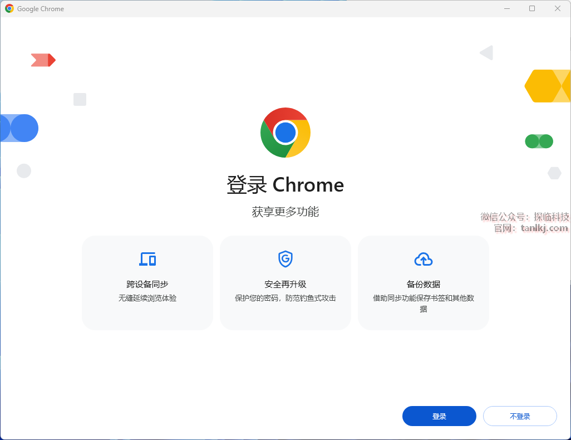Click the blue overlapping circles decoration
This screenshot has height=440, width=571.
[x=19, y=128]
